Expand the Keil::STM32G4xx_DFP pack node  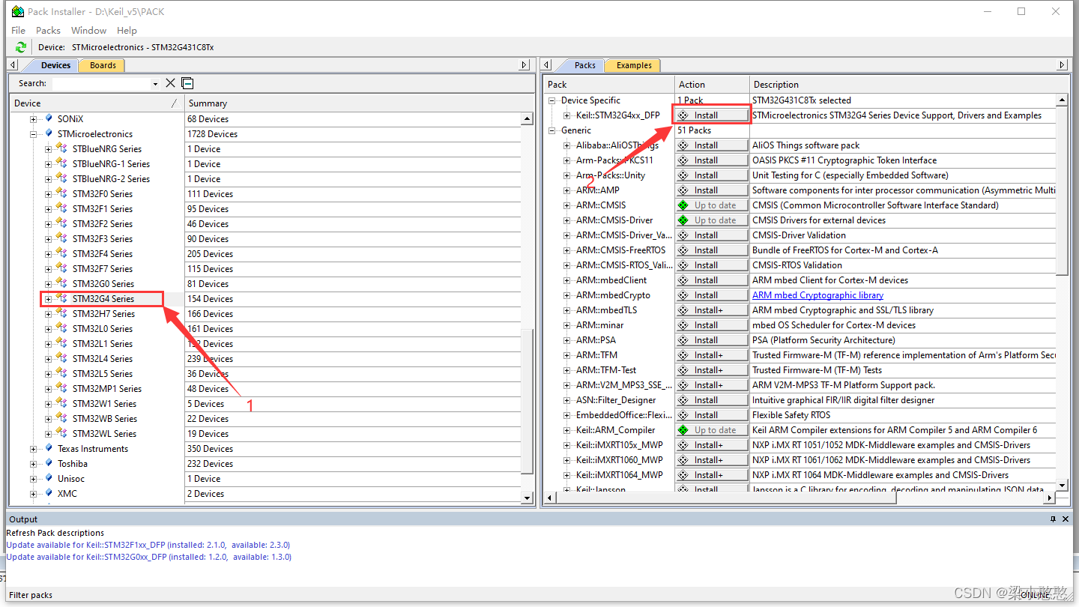(568, 115)
